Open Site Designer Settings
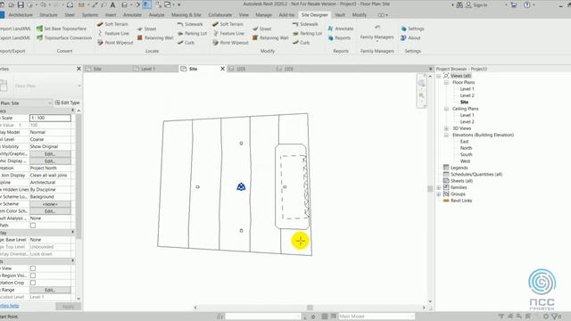The width and height of the screenshot is (571, 321). (x=412, y=29)
